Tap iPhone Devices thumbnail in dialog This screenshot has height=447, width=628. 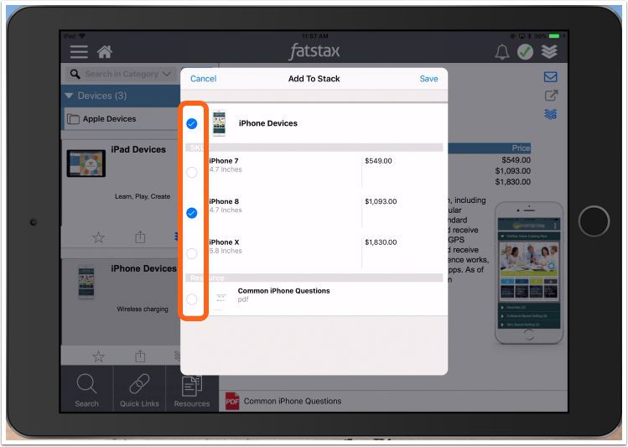click(219, 123)
